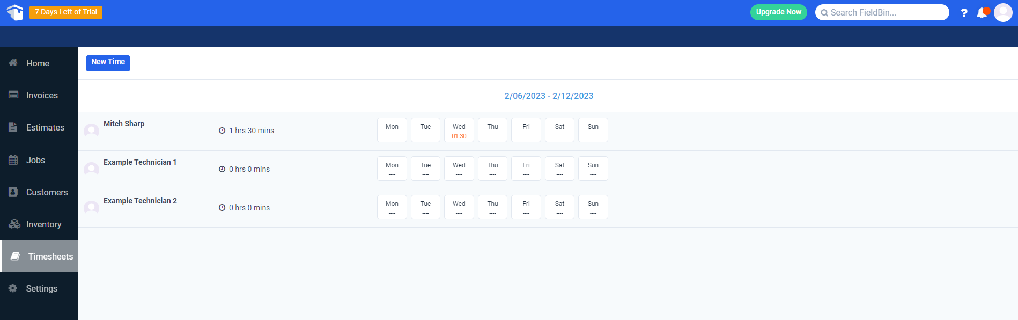The image size is (1018, 320).
Task: Click the Timesheets book icon in sidebar
Action: 16,256
